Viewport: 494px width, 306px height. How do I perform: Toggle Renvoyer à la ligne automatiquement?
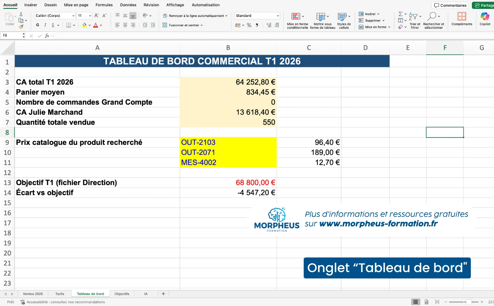[x=195, y=16]
